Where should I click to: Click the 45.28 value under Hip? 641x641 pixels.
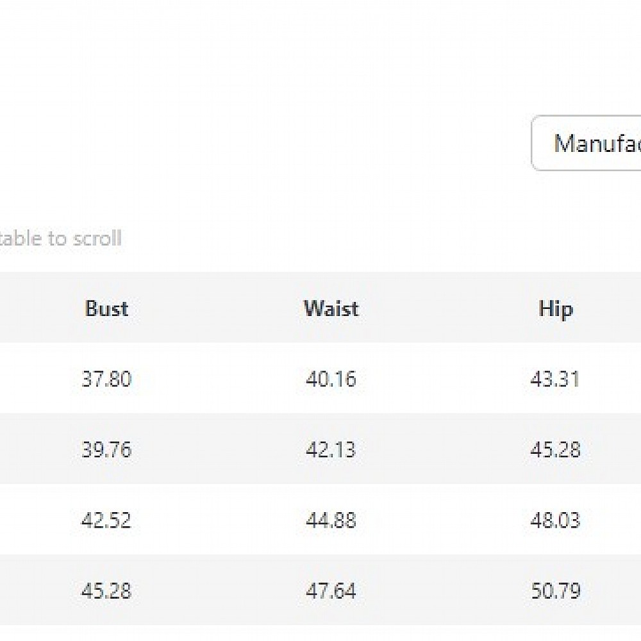(555, 449)
